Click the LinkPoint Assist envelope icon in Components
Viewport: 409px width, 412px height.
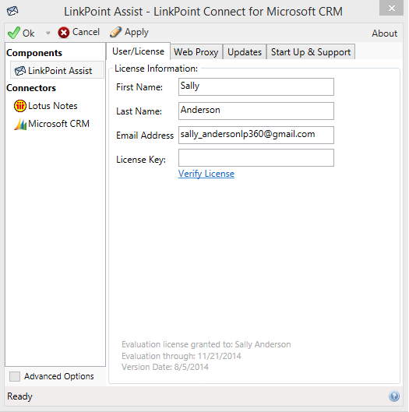click(20, 71)
